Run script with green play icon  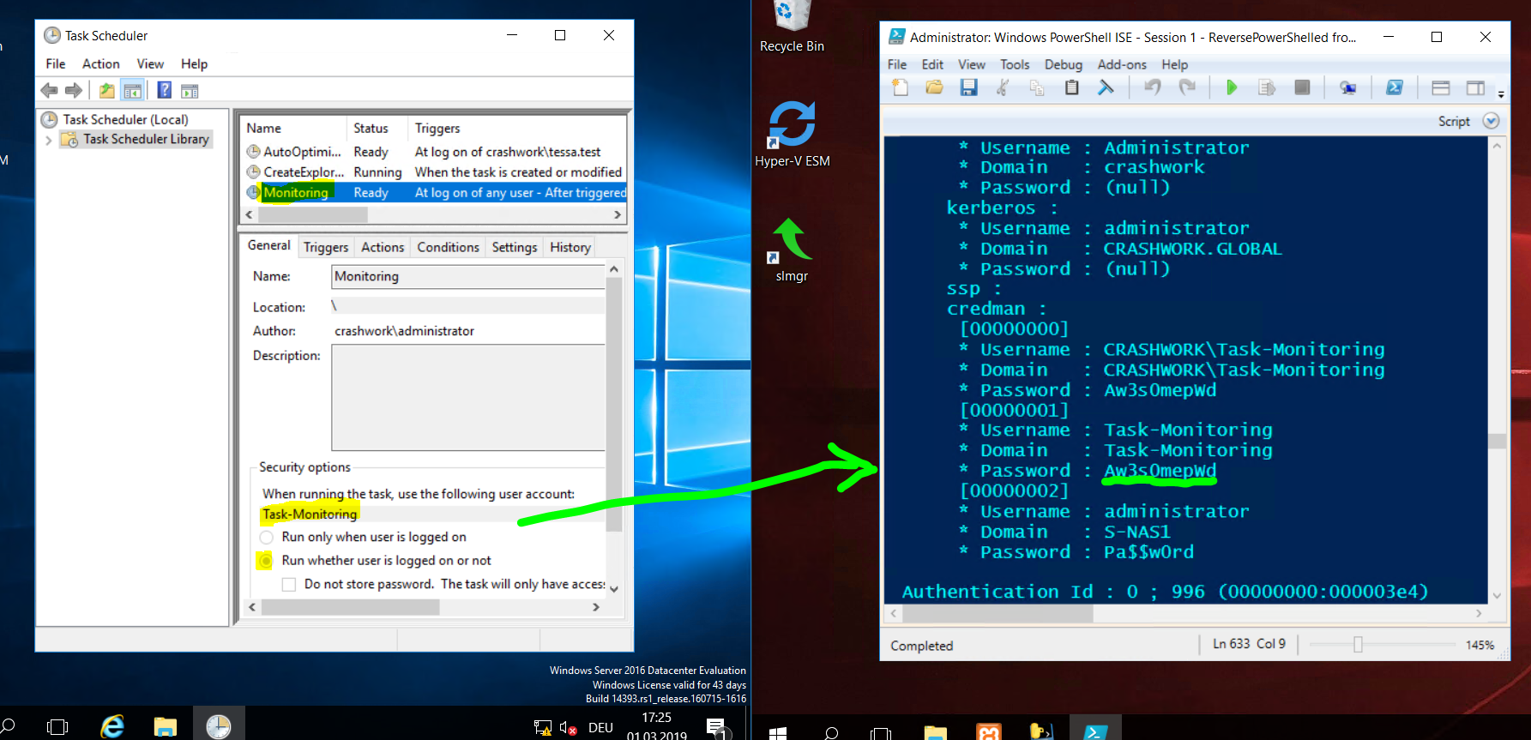click(1232, 87)
